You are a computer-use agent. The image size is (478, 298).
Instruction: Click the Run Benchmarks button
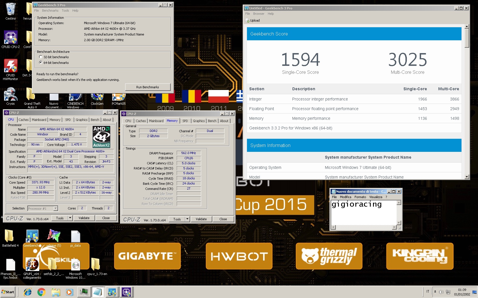pyautogui.click(x=148, y=87)
